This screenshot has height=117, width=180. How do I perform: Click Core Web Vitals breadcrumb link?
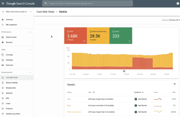(x=46, y=12)
